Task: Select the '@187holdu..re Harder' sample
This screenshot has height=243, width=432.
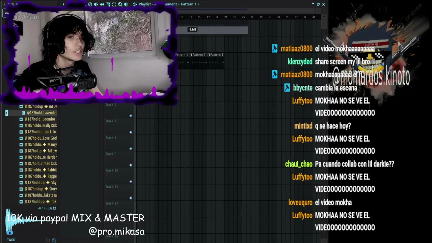Action: (40, 157)
